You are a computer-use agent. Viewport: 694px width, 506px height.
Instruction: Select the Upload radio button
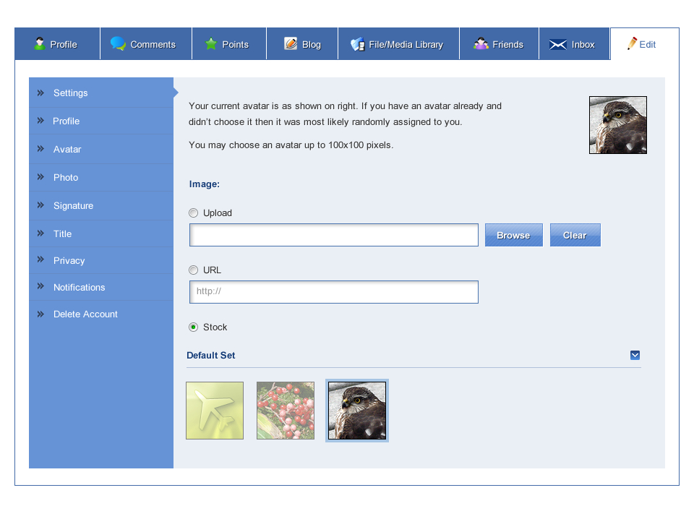coord(193,213)
